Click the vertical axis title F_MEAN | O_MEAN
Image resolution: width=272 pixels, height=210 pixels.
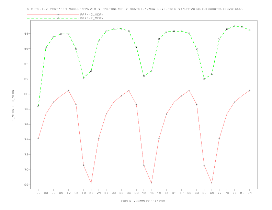coord(13,106)
